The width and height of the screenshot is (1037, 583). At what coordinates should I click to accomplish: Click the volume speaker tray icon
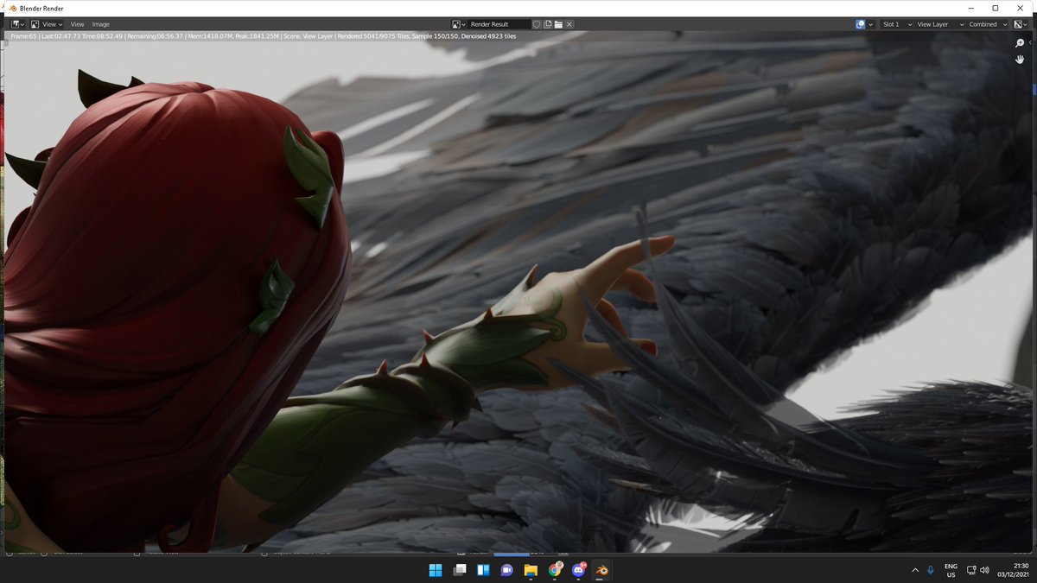984,570
